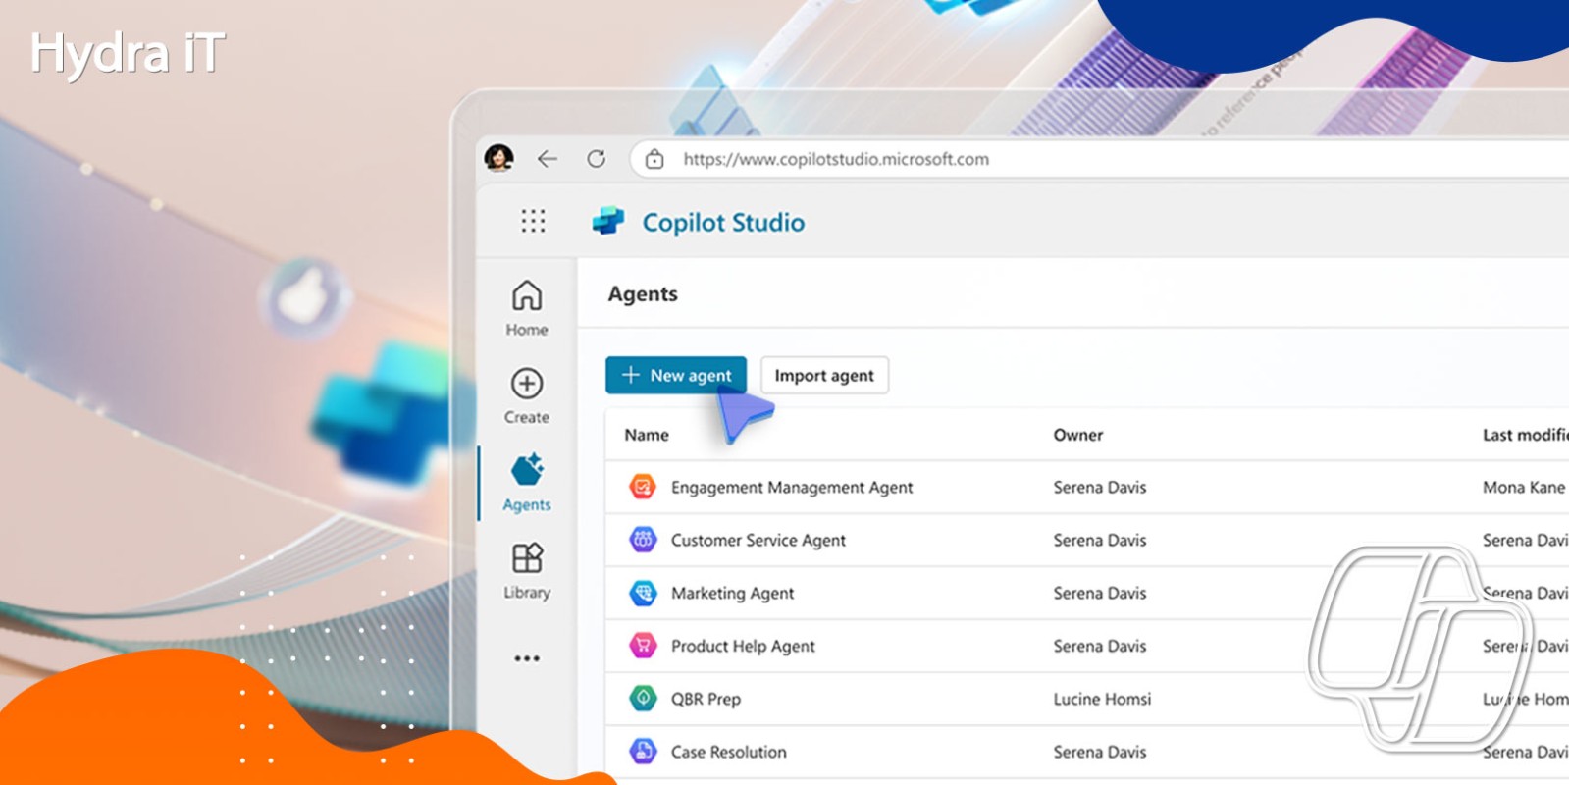The height and width of the screenshot is (785, 1569).
Task: Sort by the Owner column header
Action: [x=1078, y=435]
